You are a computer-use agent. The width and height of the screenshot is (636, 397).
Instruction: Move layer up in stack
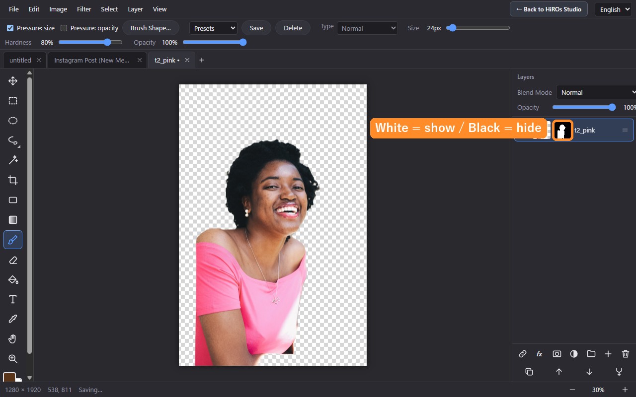pyautogui.click(x=559, y=372)
